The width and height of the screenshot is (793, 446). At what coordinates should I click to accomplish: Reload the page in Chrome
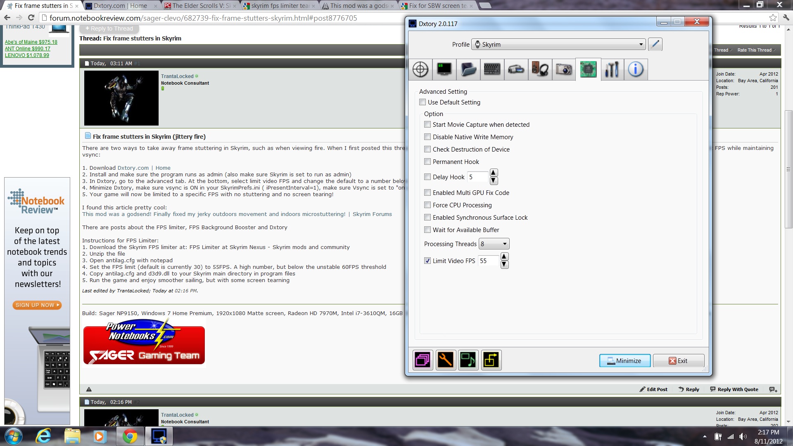[x=31, y=18]
